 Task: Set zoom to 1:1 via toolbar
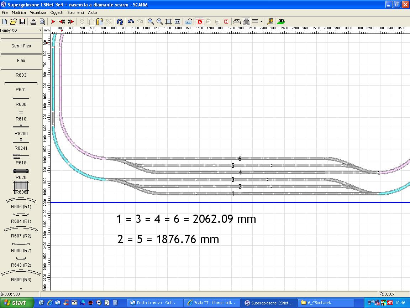[177, 21]
